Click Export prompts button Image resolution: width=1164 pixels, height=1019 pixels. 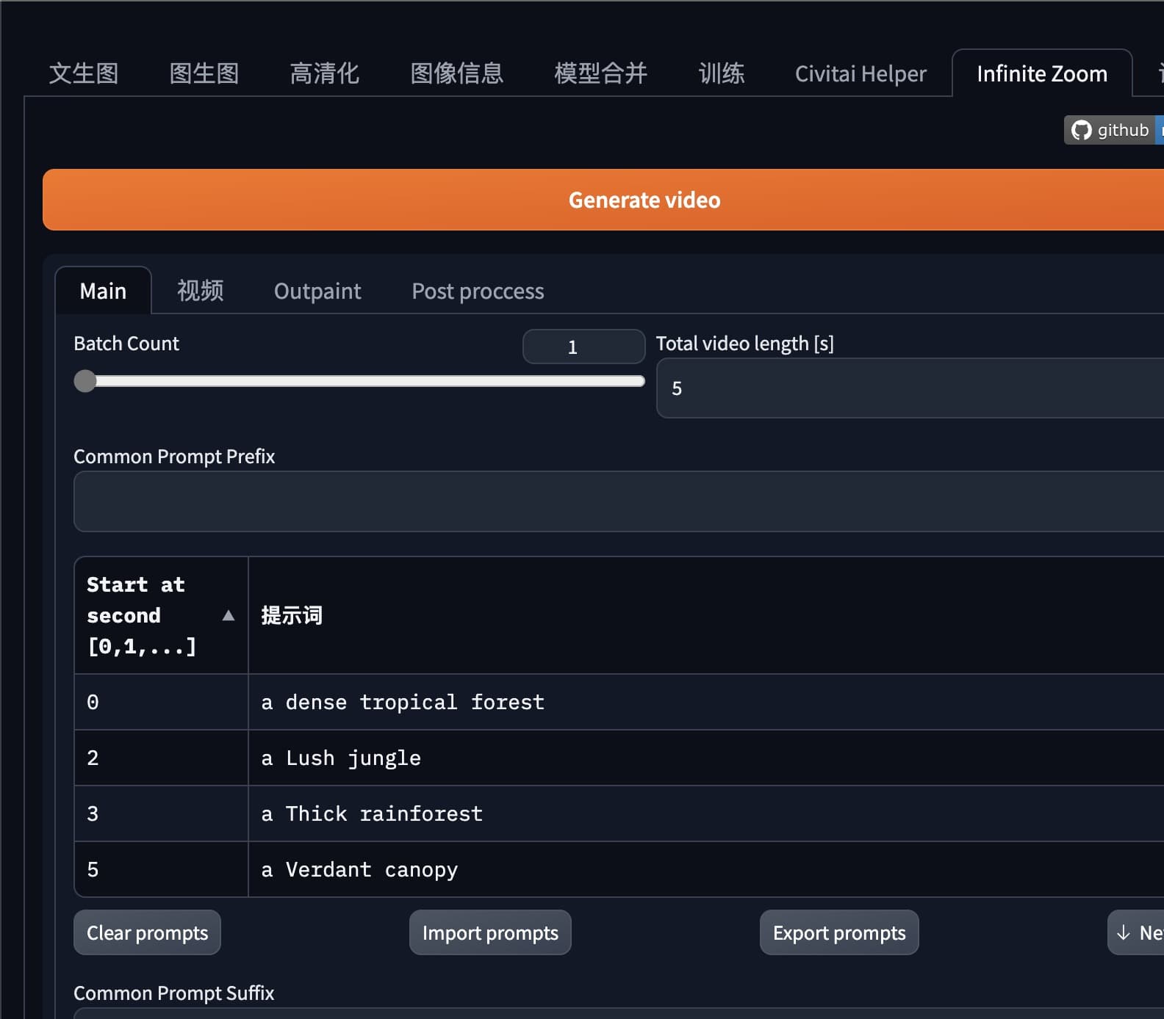click(x=839, y=932)
